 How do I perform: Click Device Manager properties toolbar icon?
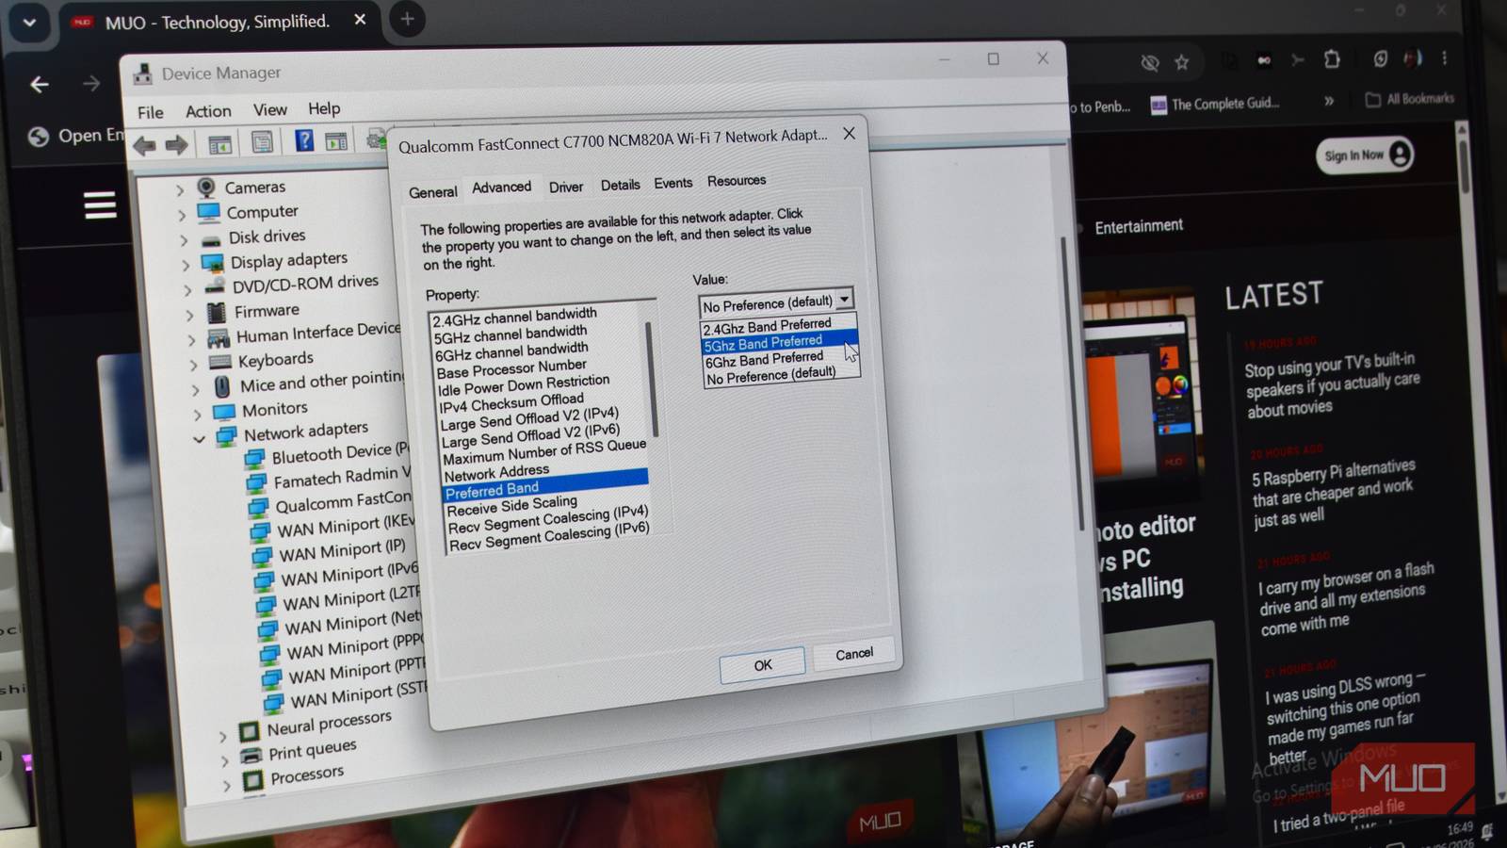click(x=262, y=142)
